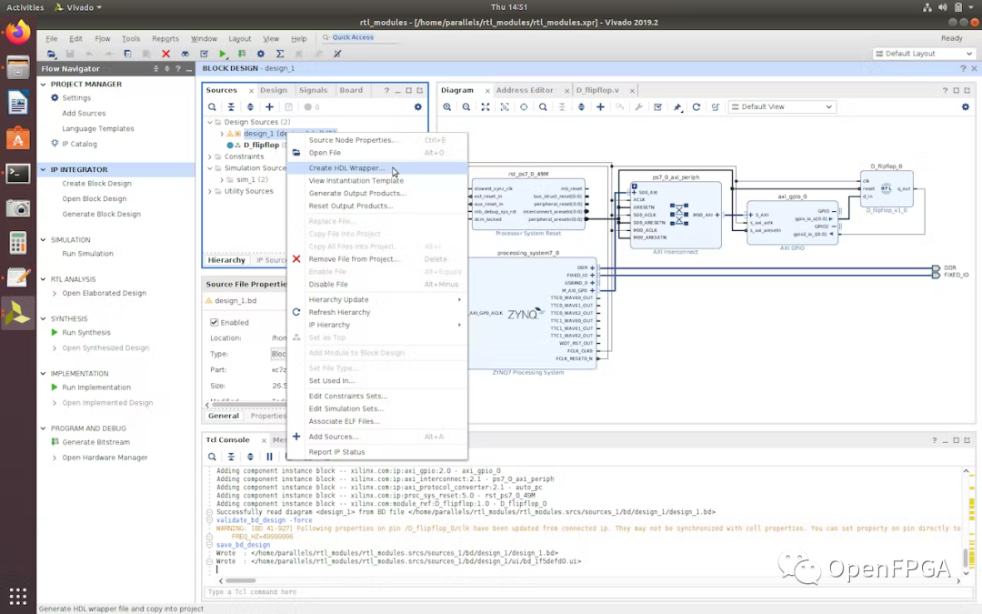Click Zoom Fit in Diagram toolbar
982x614 pixels.
coord(486,107)
